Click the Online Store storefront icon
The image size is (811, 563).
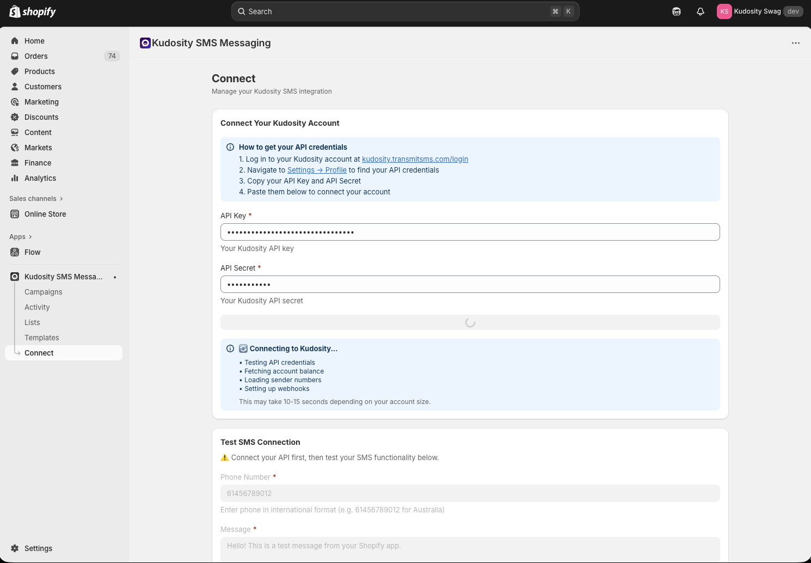click(15, 214)
